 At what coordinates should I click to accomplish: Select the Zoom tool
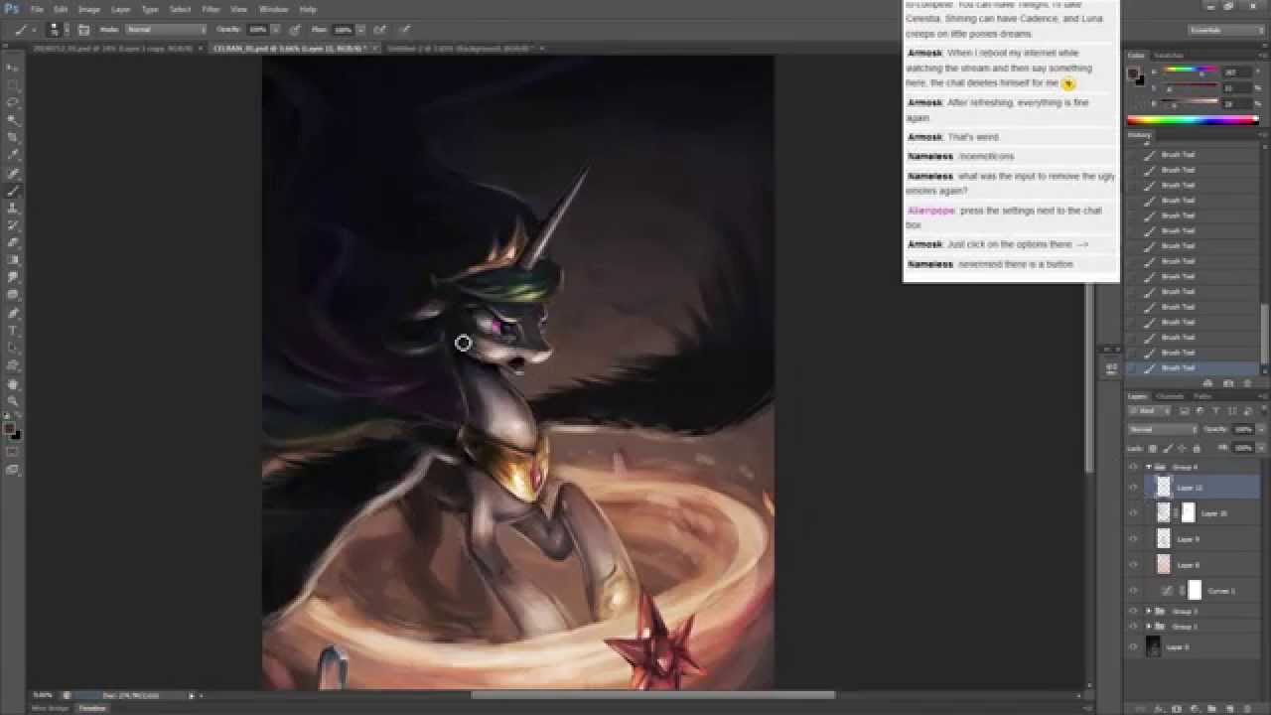13,401
